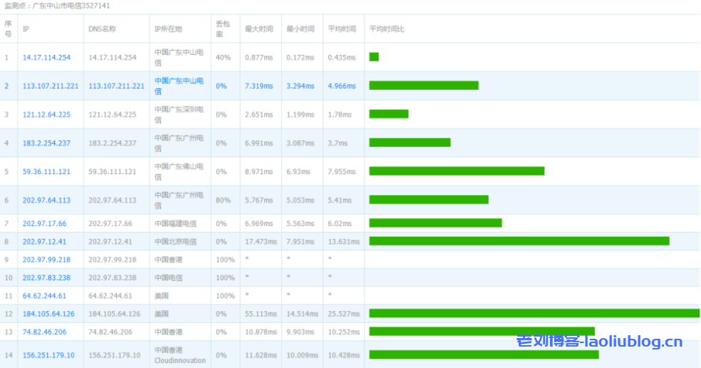Viewport: 701px width, 368px height.
Task: Click the IP column header
Action: tap(26, 29)
